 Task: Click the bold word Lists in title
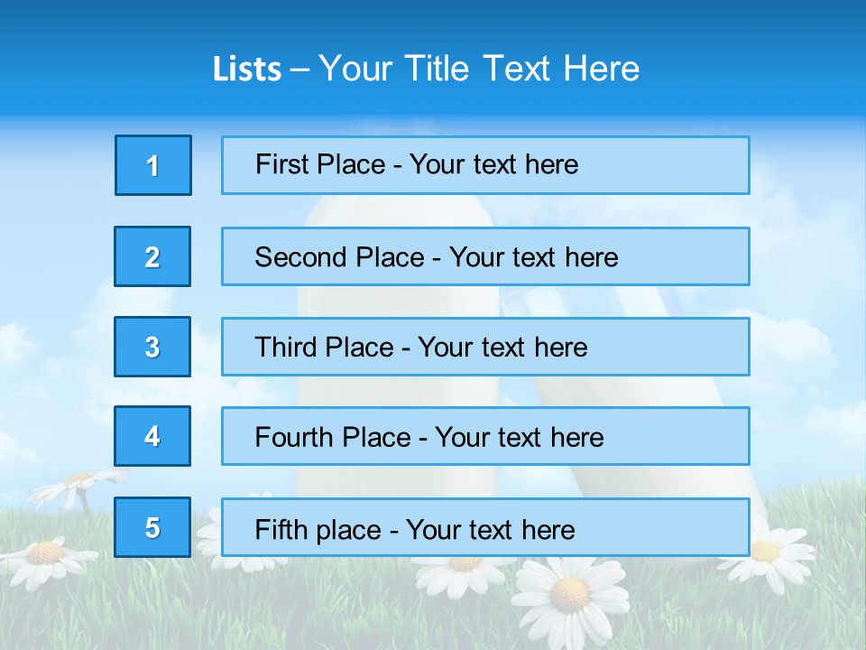(x=247, y=69)
